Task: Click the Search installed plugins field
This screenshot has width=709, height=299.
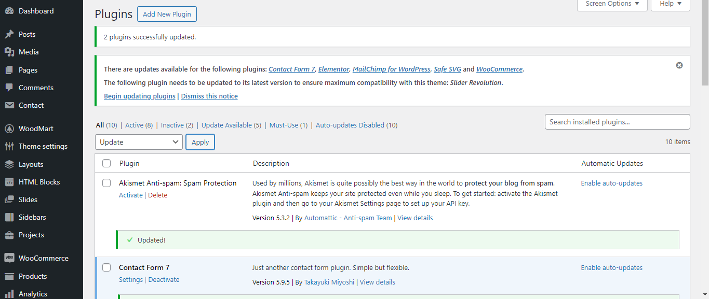Action: pyautogui.click(x=617, y=122)
